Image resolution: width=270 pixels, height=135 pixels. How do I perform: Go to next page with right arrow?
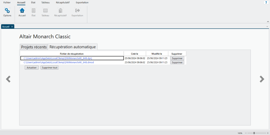[x=262, y=79]
